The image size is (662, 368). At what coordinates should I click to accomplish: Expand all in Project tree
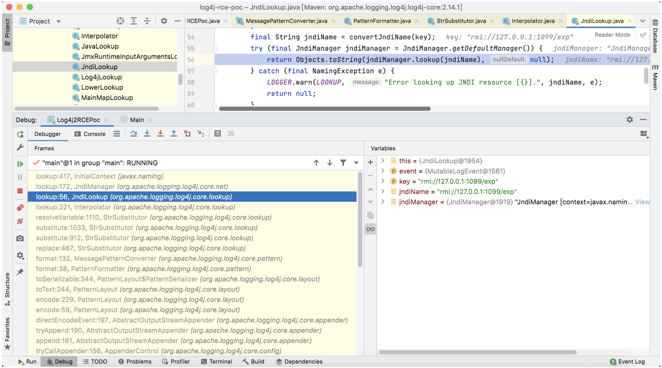pyautogui.click(x=134, y=21)
